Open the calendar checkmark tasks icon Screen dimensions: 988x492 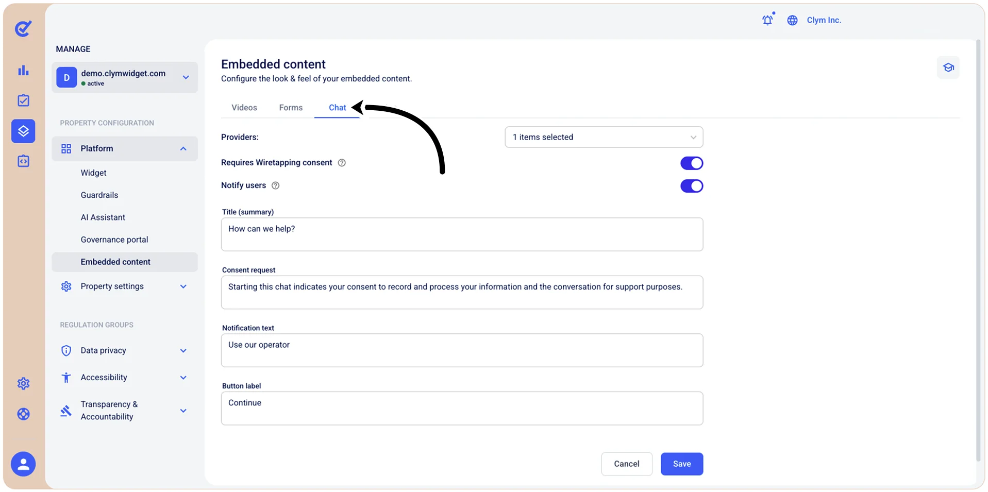coord(23,100)
